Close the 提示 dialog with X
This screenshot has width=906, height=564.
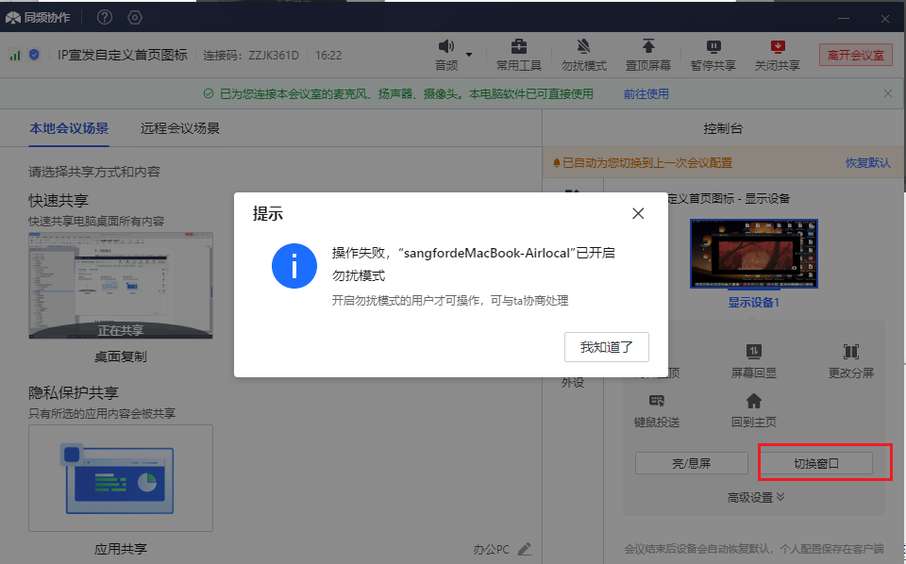[x=638, y=213]
